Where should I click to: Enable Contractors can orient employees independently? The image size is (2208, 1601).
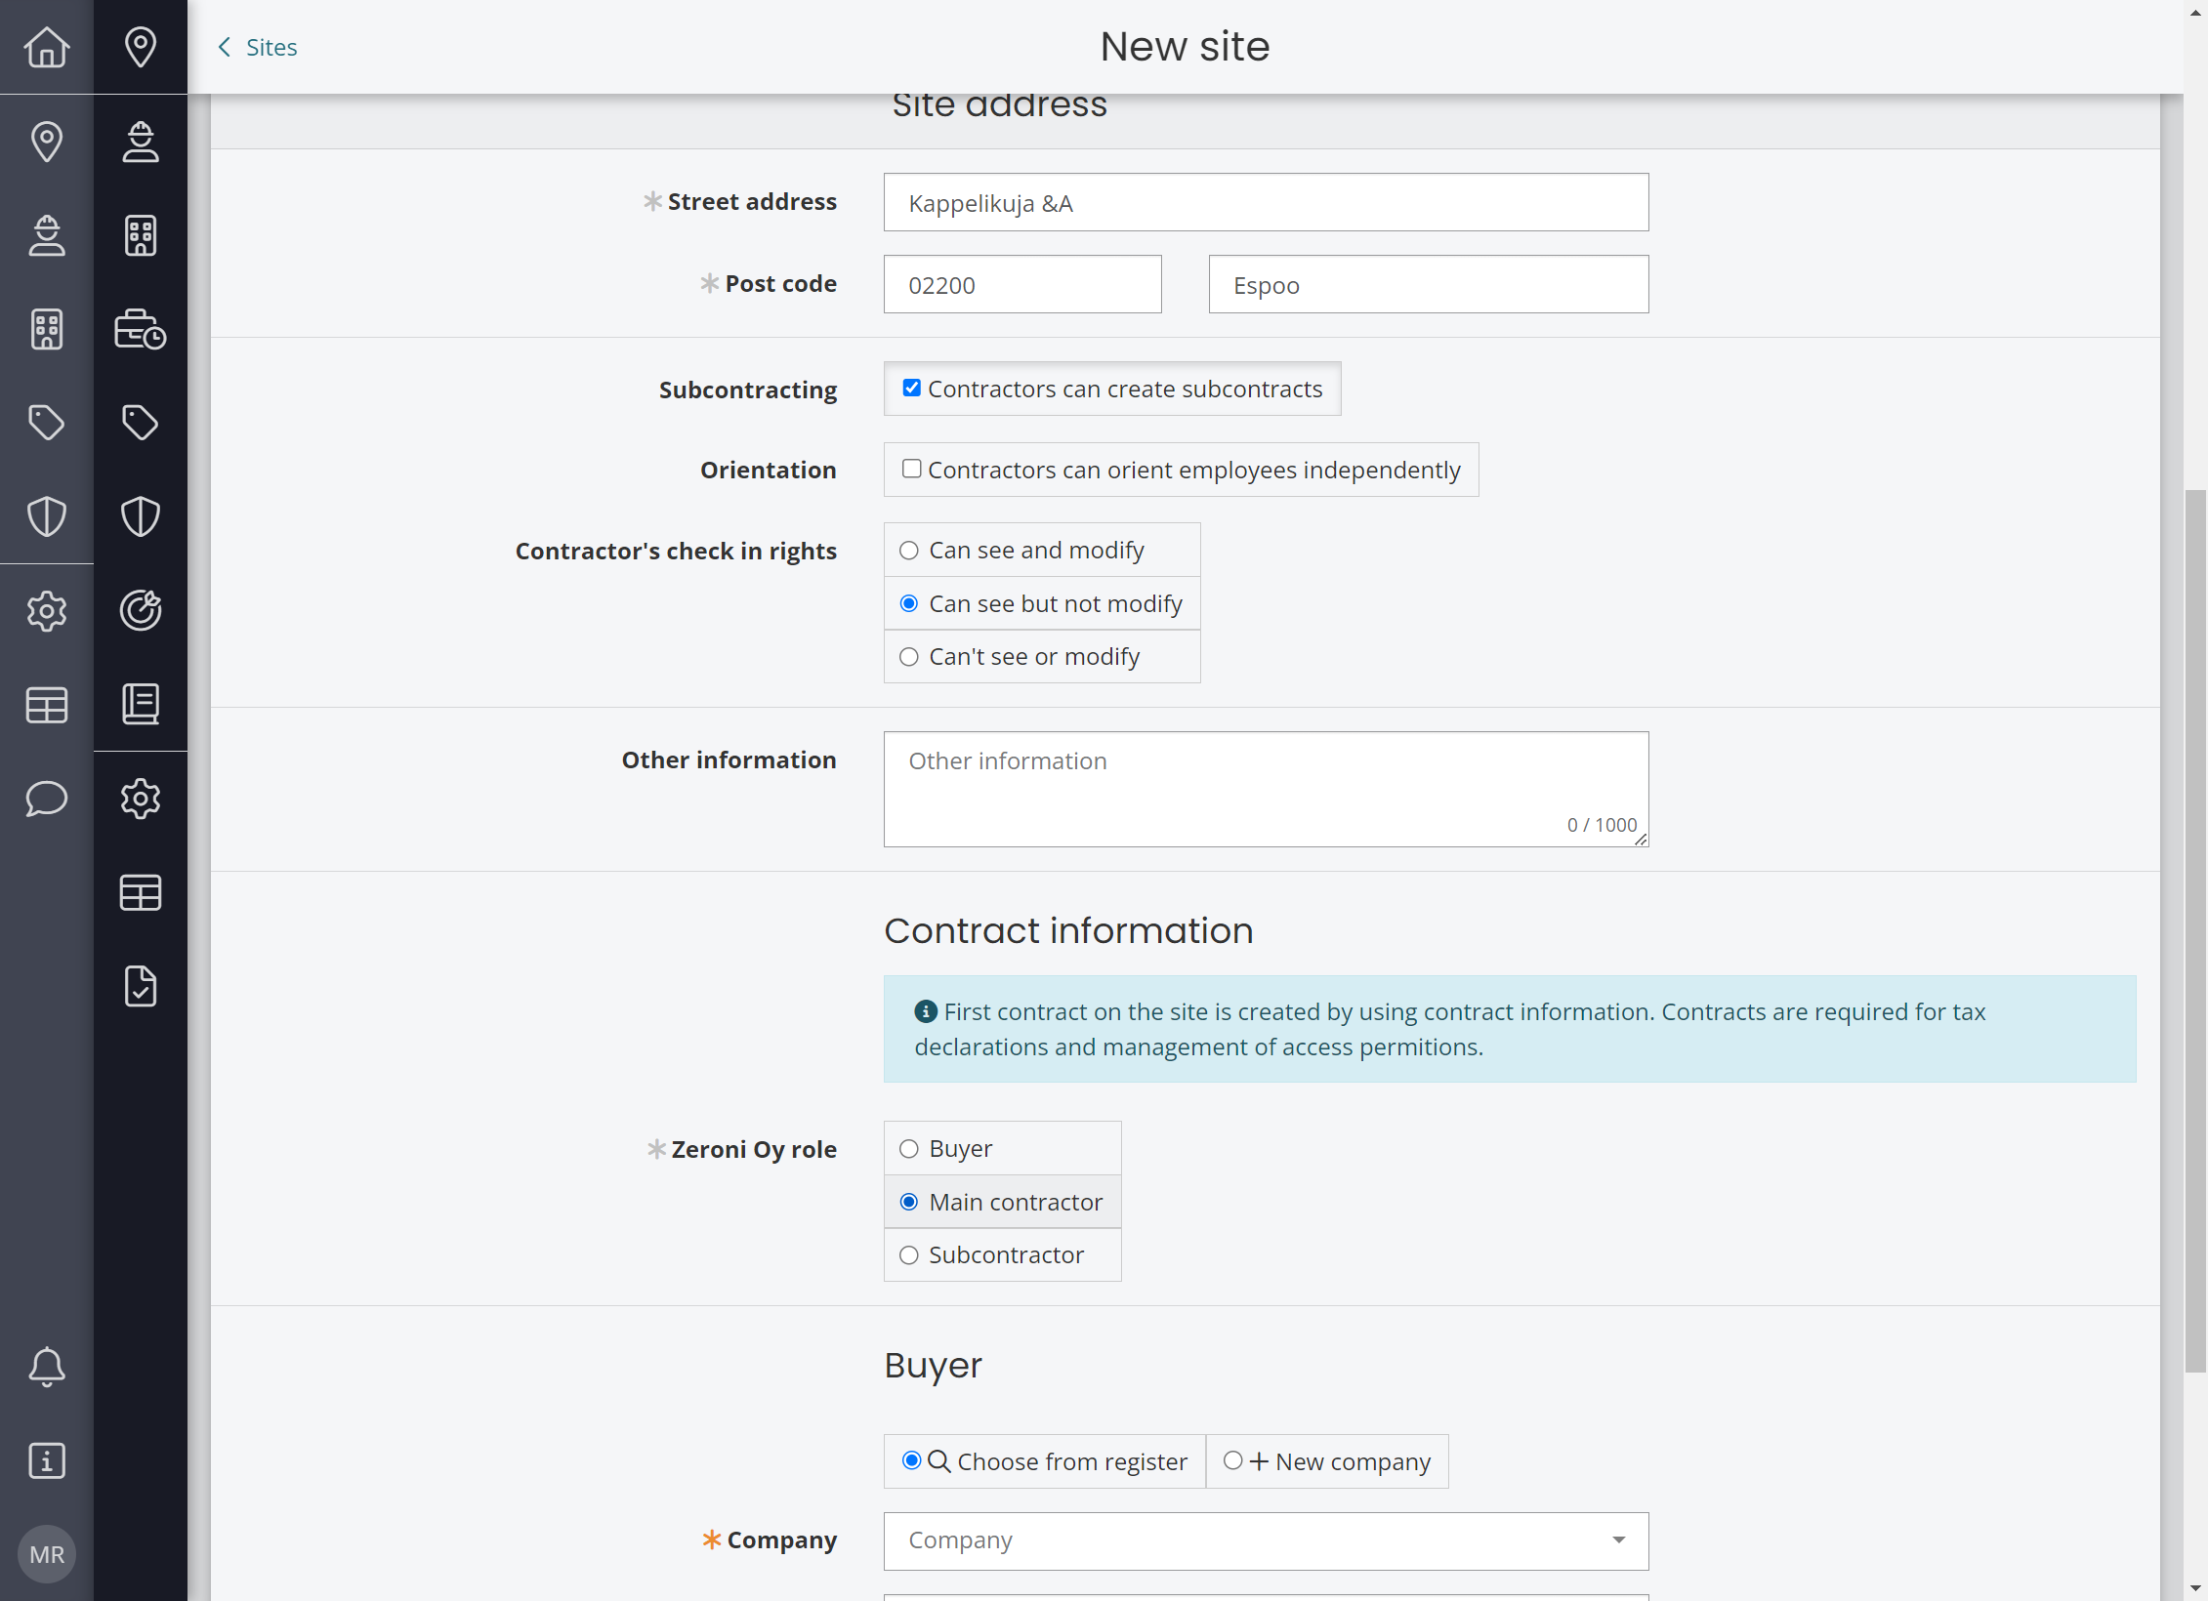pyautogui.click(x=911, y=469)
